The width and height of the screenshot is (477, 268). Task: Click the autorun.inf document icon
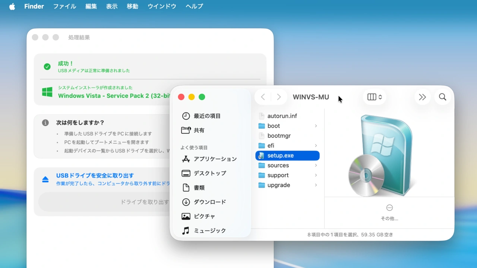tap(261, 116)
